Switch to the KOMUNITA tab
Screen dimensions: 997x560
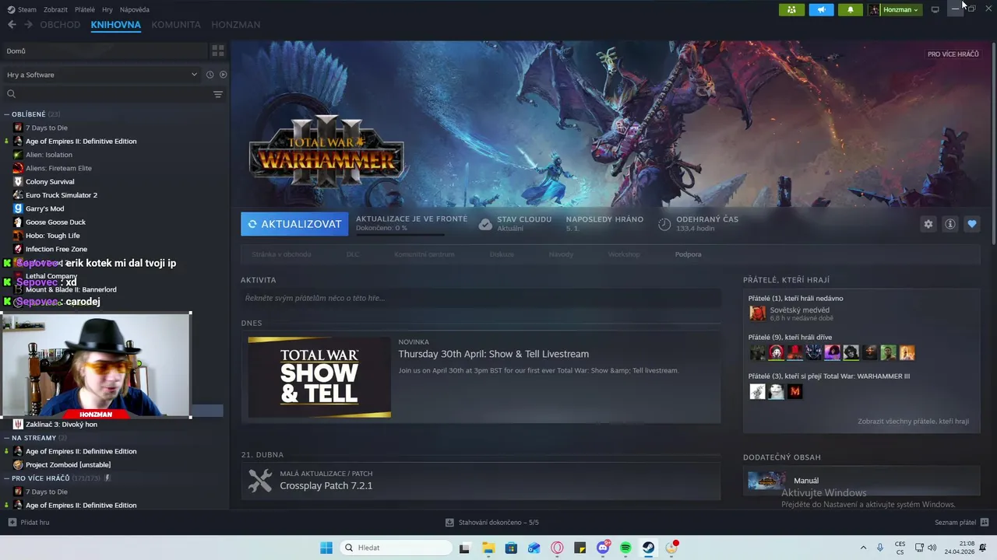pos(176,25)
